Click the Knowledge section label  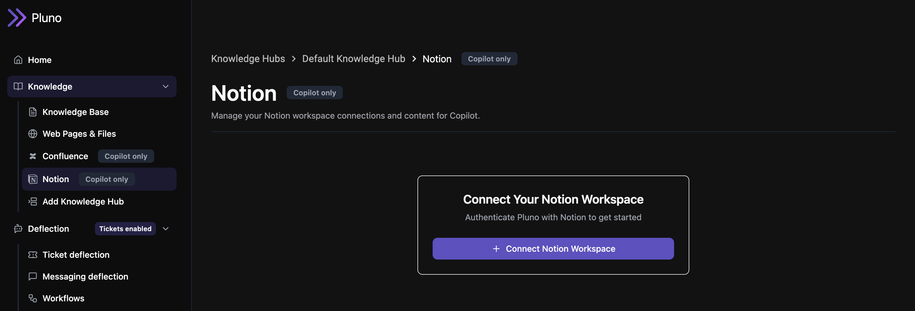[50, 87]
